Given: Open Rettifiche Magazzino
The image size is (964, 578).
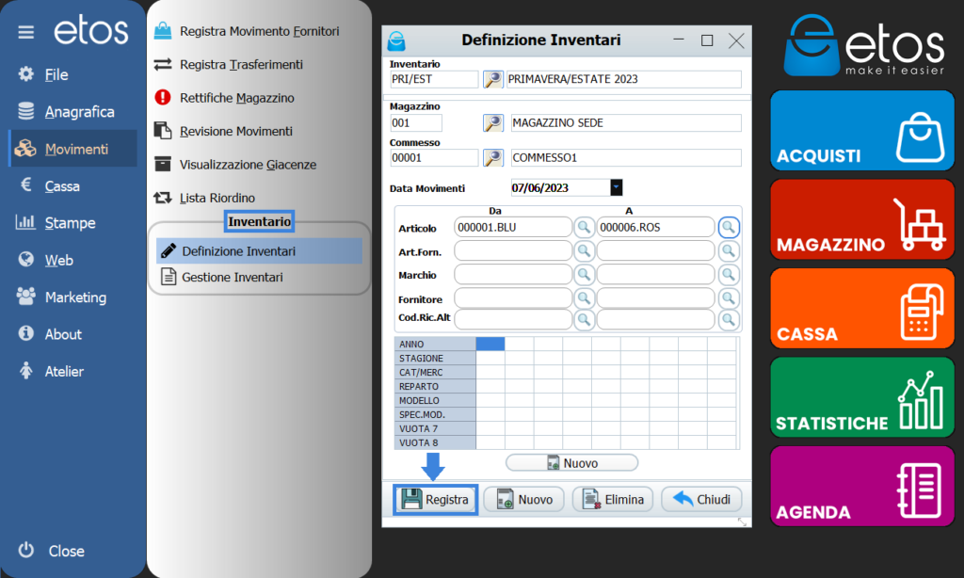Looking at the screenshot, I should 236,98.
